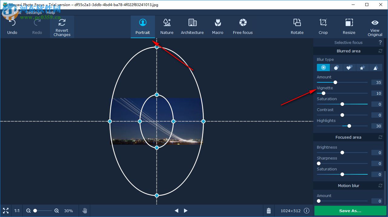Delete image with the trash icon

point(269,211)
